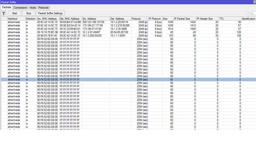The image size is (256, 160).
Task: Click the Start button
Action: [x=14, y=13]
